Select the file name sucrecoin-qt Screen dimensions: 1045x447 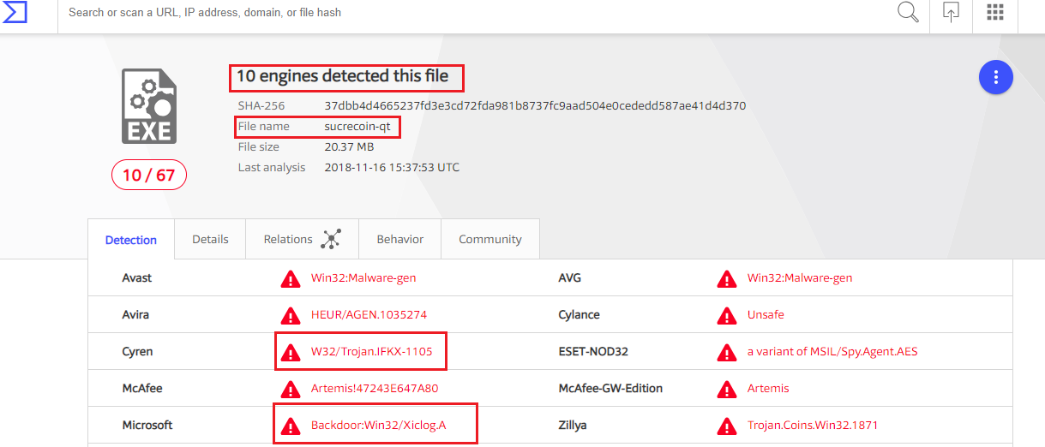click(x=358, y=127)
